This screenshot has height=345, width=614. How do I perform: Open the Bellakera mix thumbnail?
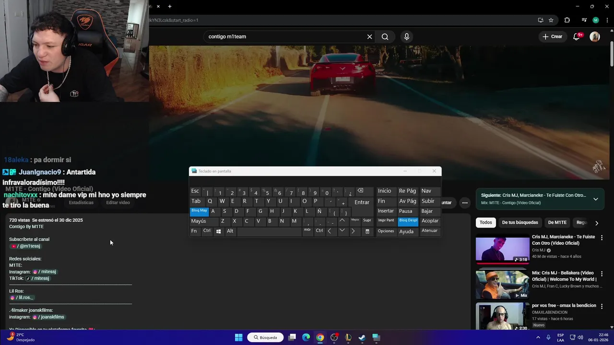502,284
